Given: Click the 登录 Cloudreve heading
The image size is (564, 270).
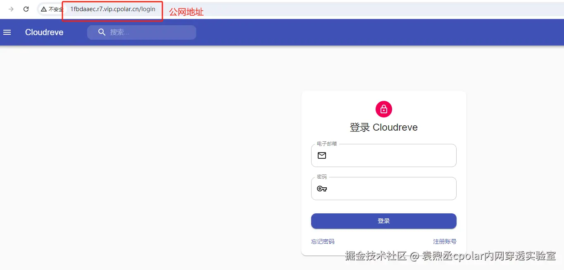Looking at the screenshot, I should [x=384, y=127].
